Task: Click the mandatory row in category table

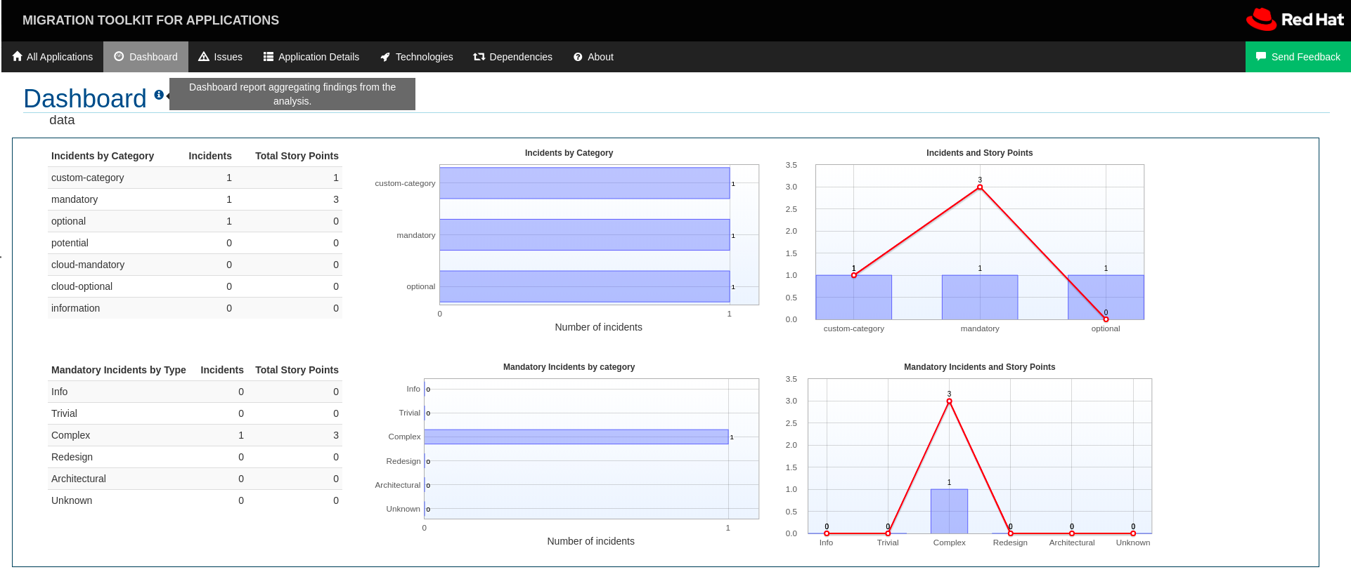Action: (x=195, y=199)
